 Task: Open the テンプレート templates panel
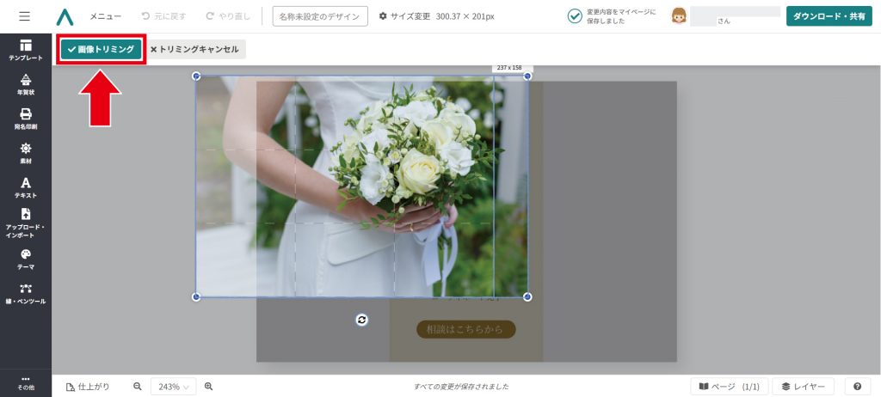click(26, 50)
